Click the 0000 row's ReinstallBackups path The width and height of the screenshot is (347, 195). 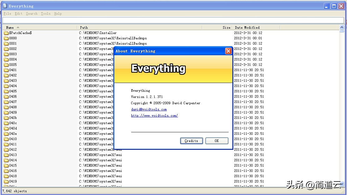(113, 38)
